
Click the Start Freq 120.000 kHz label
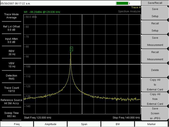pos(37,117)
